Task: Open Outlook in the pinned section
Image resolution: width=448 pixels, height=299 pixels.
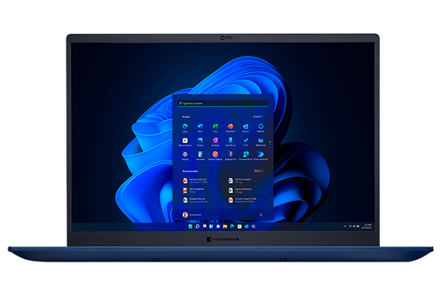Action: pyautogui.click(x=245, y=126)
